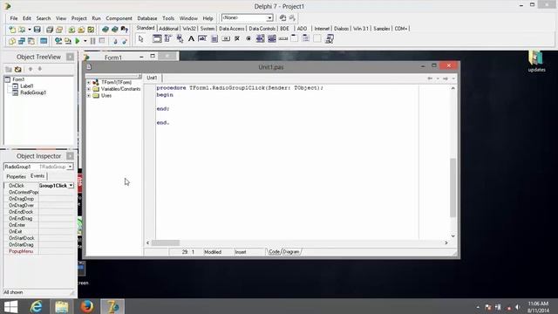Pick the ComboBox component in palette
Viewport: 558px width, 314px height.
pos(272,38)
